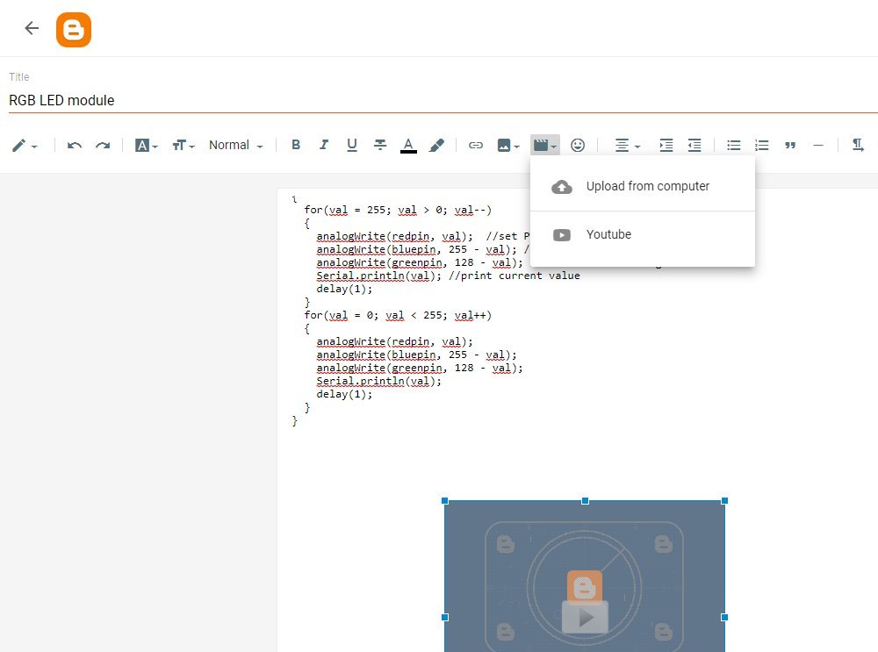Toggle italic formatting
Viewport: 878px width, 652px height.
(324, 145)
